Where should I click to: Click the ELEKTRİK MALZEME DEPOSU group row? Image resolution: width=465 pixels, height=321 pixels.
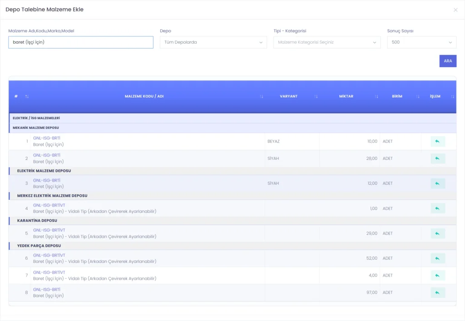232,171
